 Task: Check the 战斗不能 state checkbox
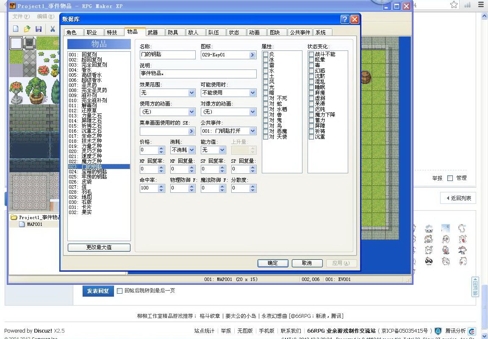(x=311, y=54)
